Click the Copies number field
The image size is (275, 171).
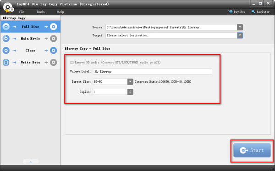point(110,92)
